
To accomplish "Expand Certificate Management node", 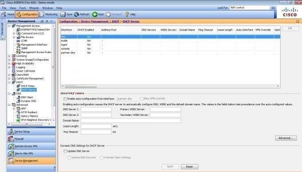I will point(9,79).
